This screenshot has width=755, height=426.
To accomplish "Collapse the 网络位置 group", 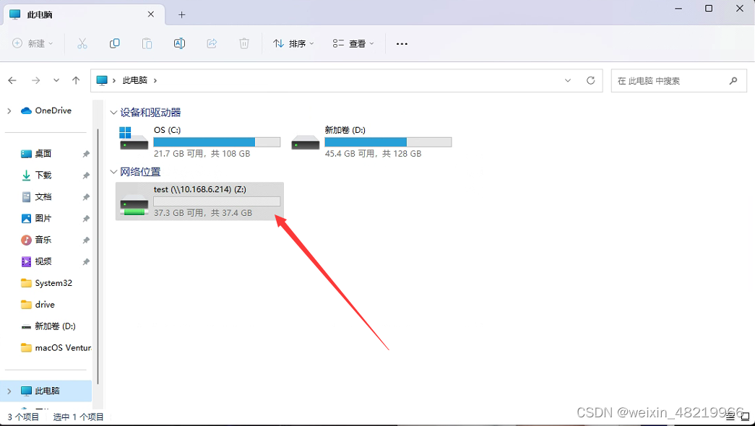I will 113,172.
